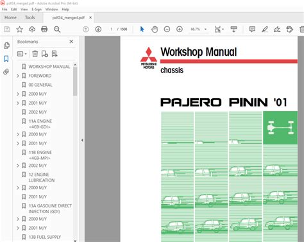The width and height of the screenshot is (304, 242).
Task: Collapse navigation pane with side arrow
Action: tap(82, 141)
